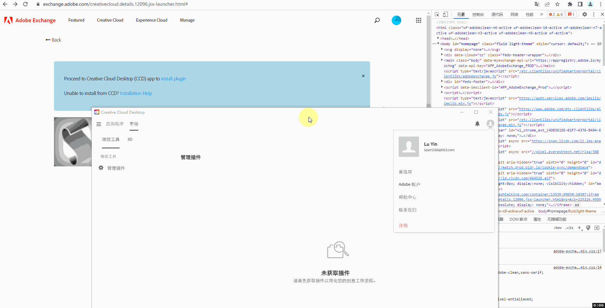This screenshot has height=308, width=605.
Task: Open the Chrome profile avatar
Action: click(x=590, y=4)
